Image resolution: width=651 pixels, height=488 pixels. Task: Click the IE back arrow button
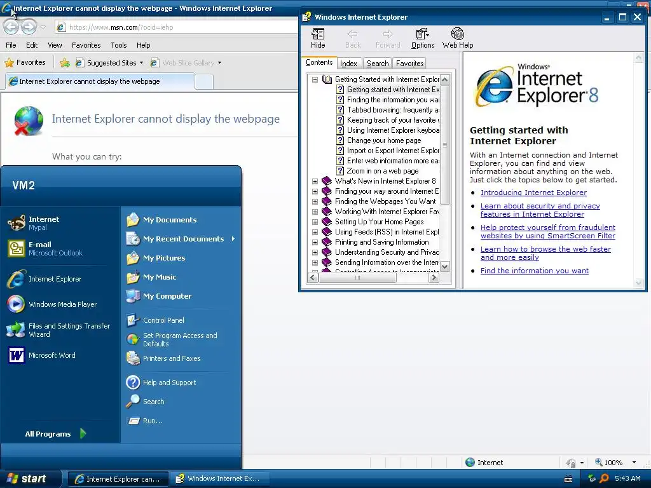click(11, 27)
